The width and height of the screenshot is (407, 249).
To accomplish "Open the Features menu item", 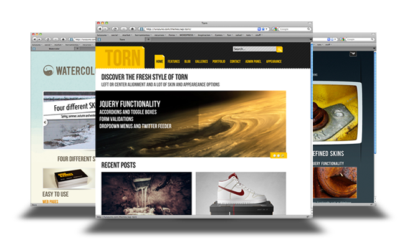I will click(174, 62).
